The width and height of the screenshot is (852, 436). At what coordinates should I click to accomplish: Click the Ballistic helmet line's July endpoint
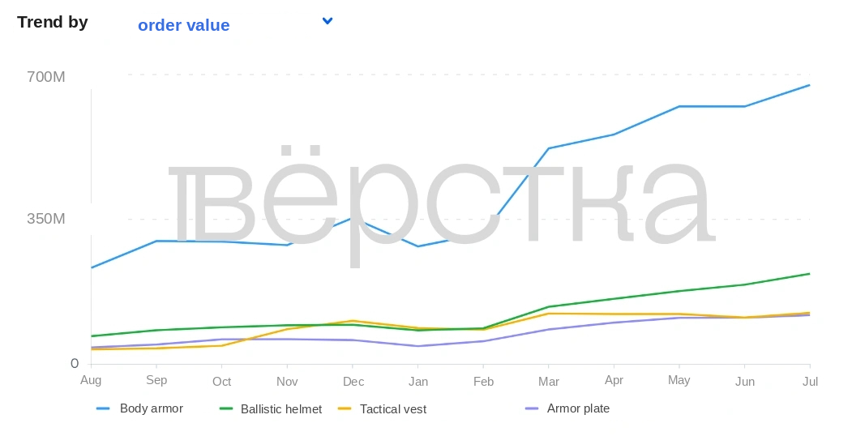pyautogui.click(x=810, y=274)
